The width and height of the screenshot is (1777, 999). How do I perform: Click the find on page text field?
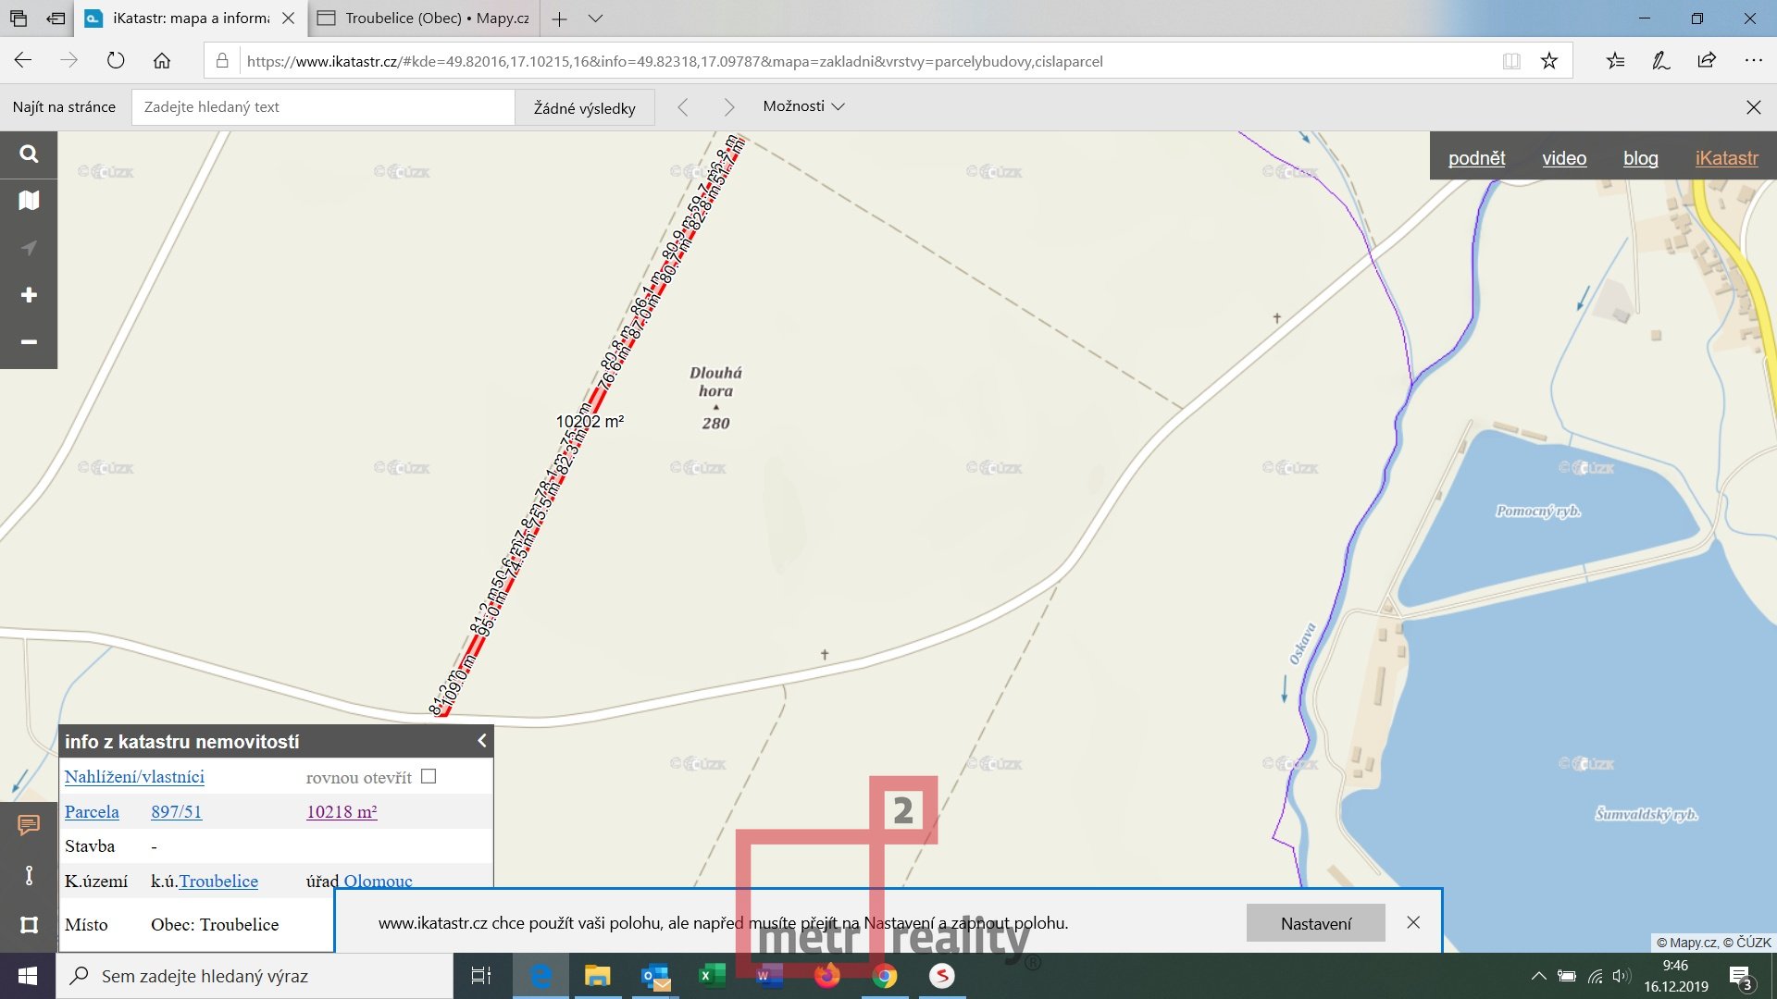point(323,107)
